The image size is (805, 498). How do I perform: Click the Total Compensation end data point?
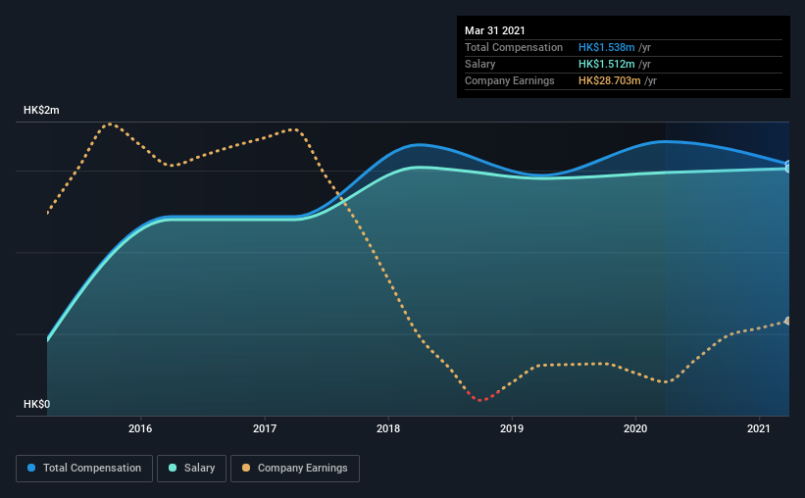click(x=788, y=165)
